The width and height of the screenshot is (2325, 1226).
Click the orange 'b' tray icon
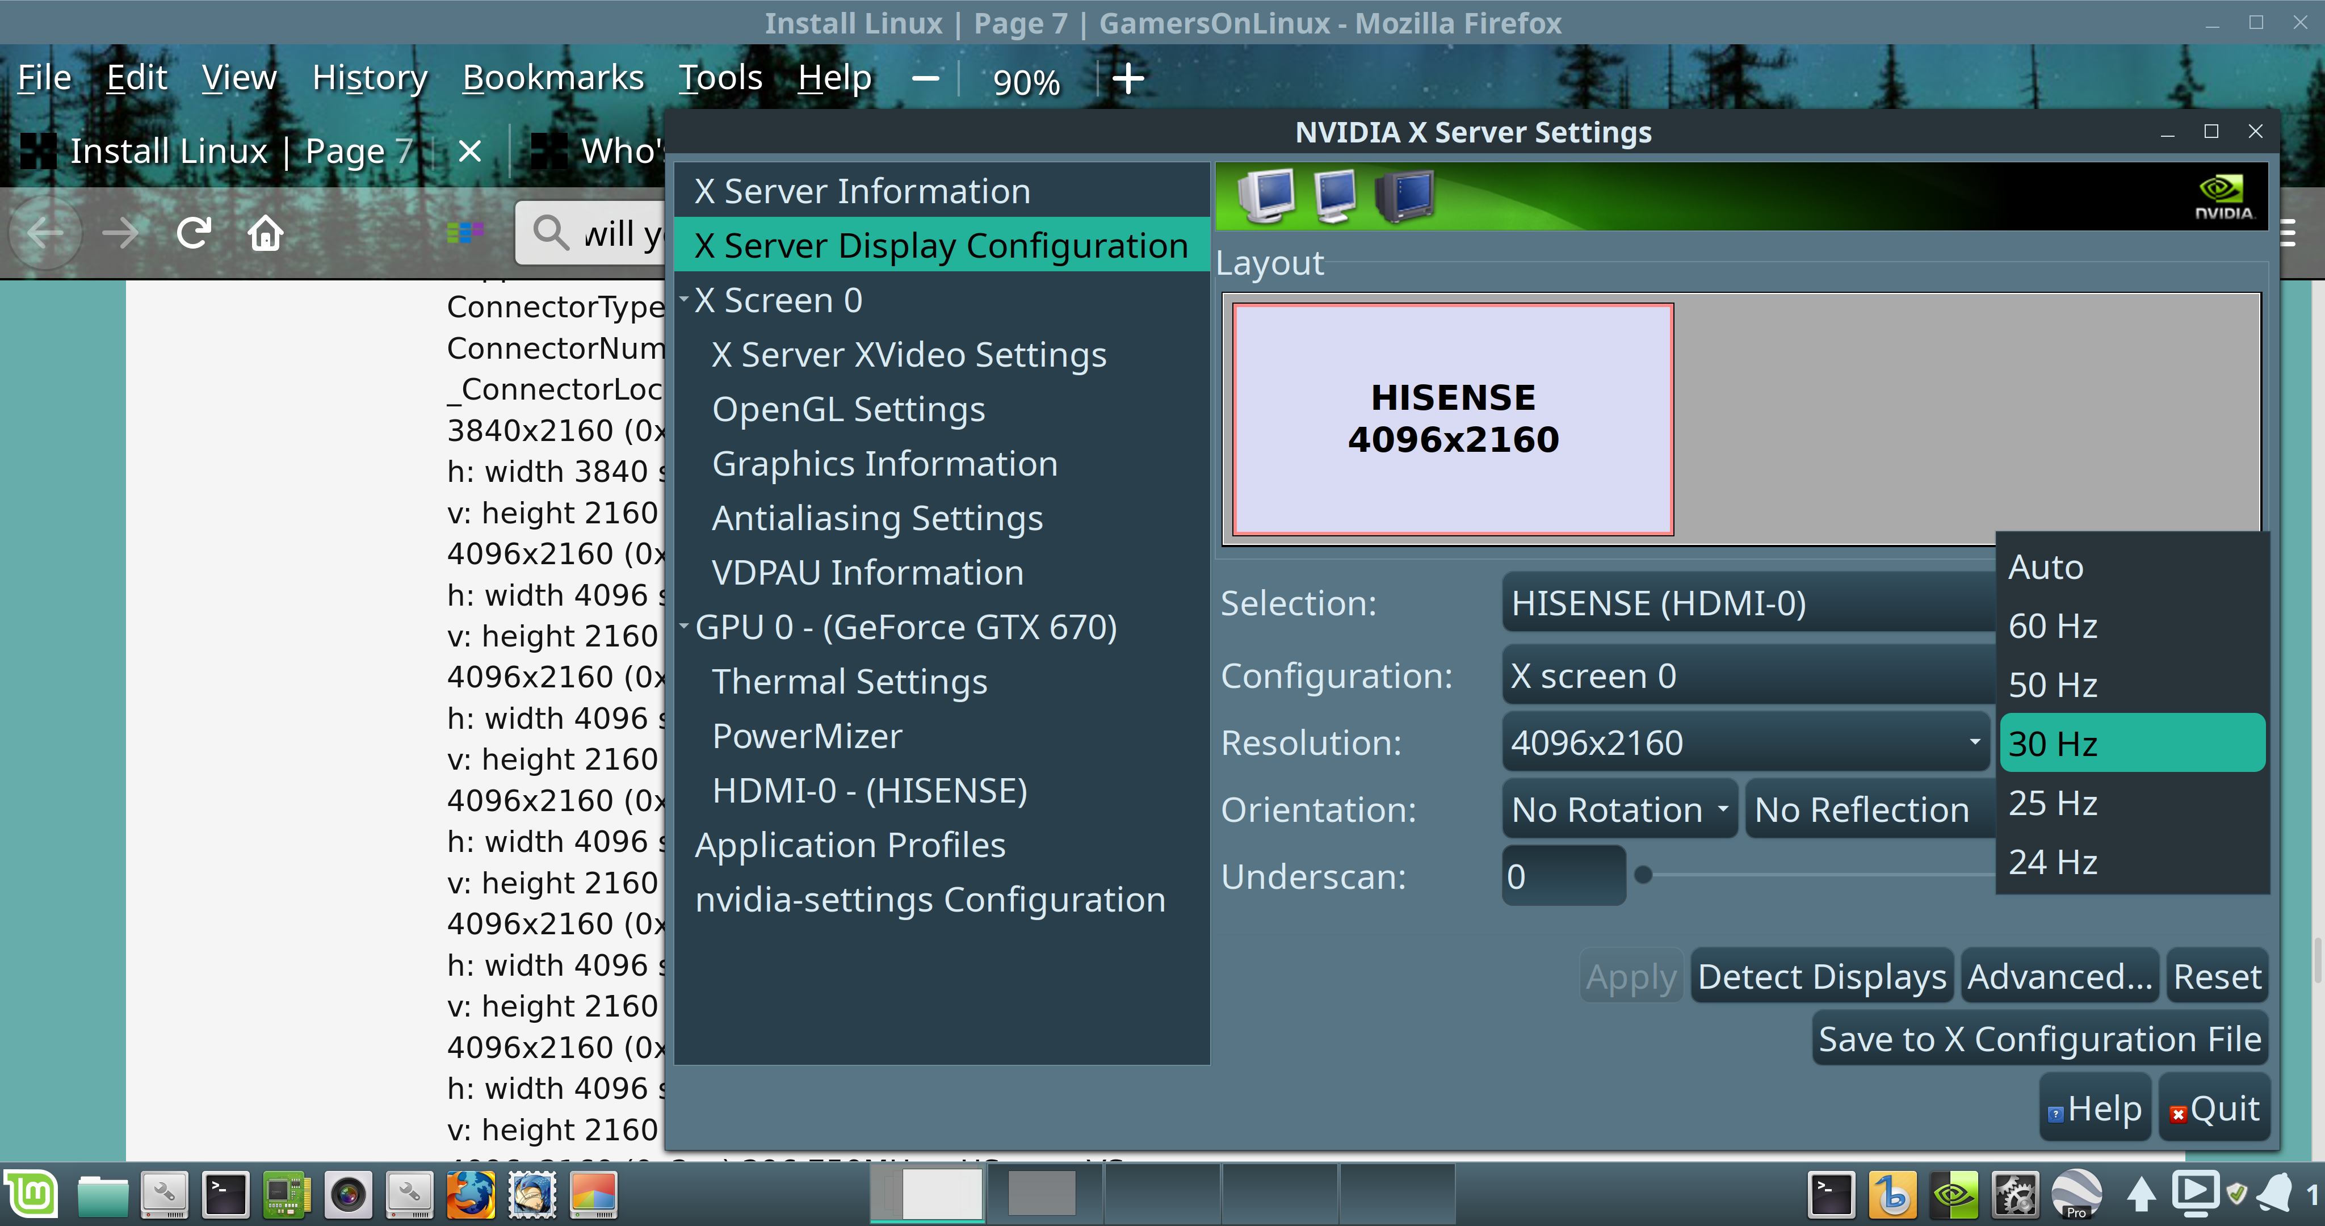tap(1892, 1195)
